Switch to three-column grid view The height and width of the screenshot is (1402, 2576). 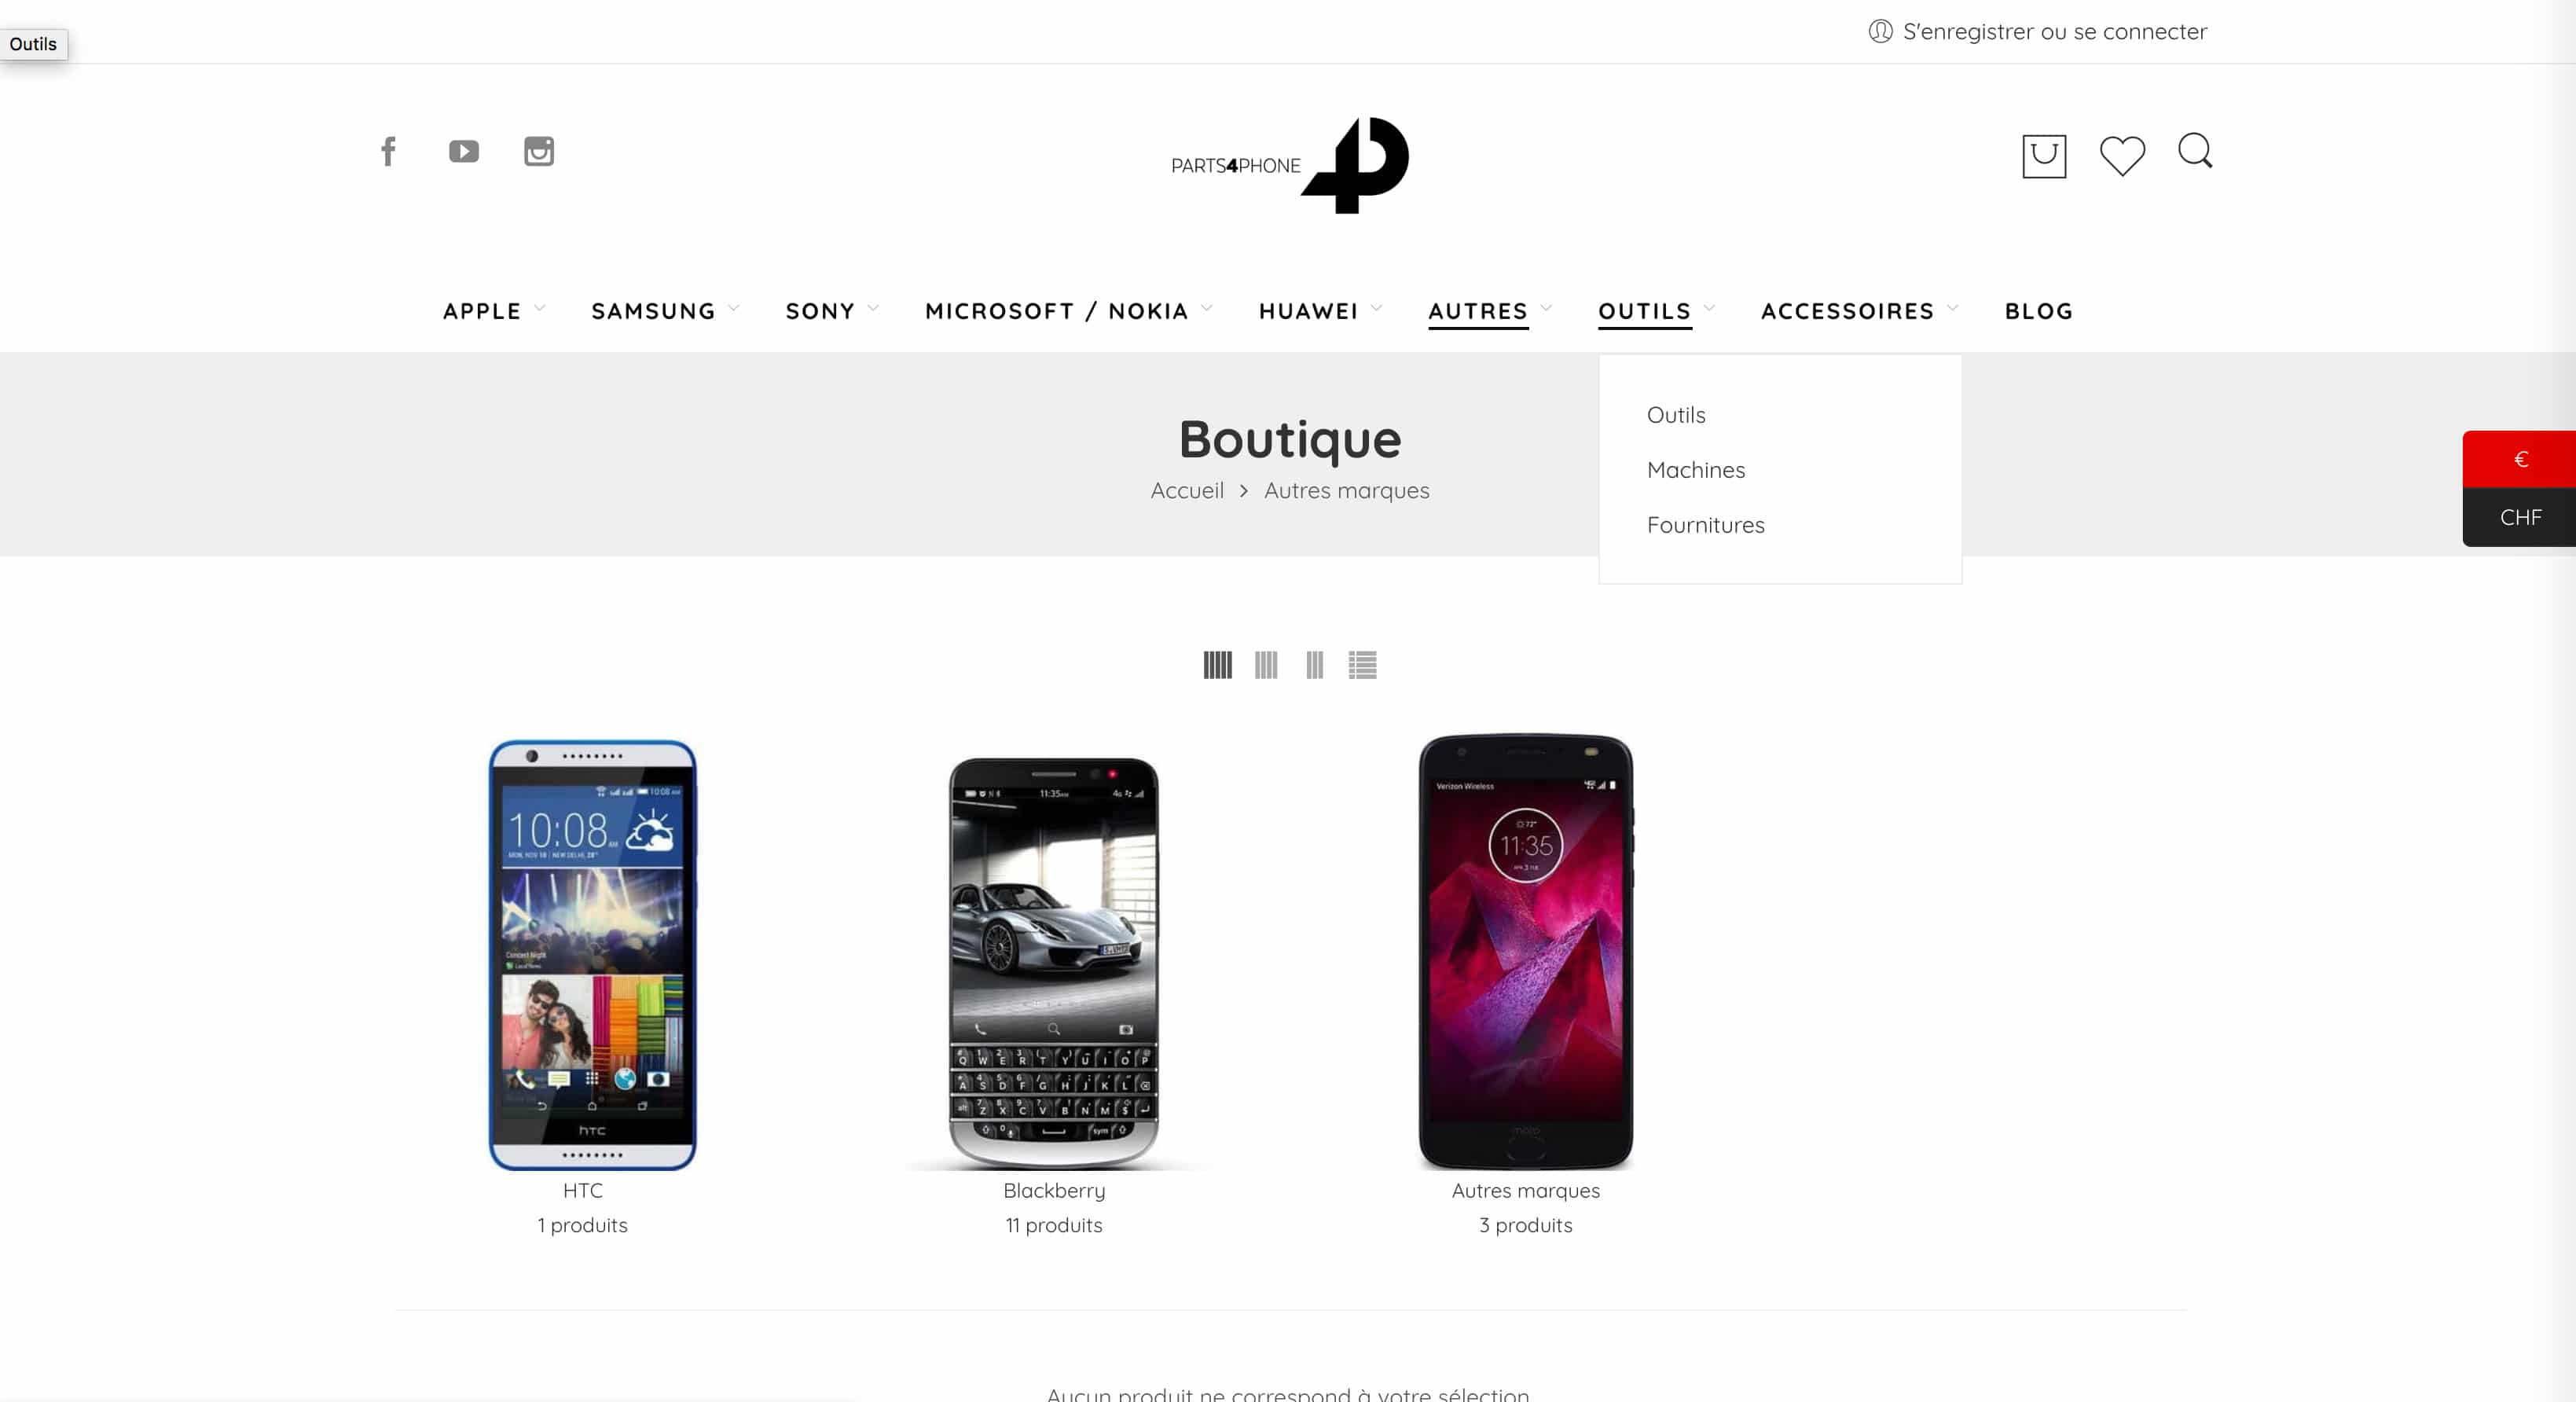[x=1314, y=665]
